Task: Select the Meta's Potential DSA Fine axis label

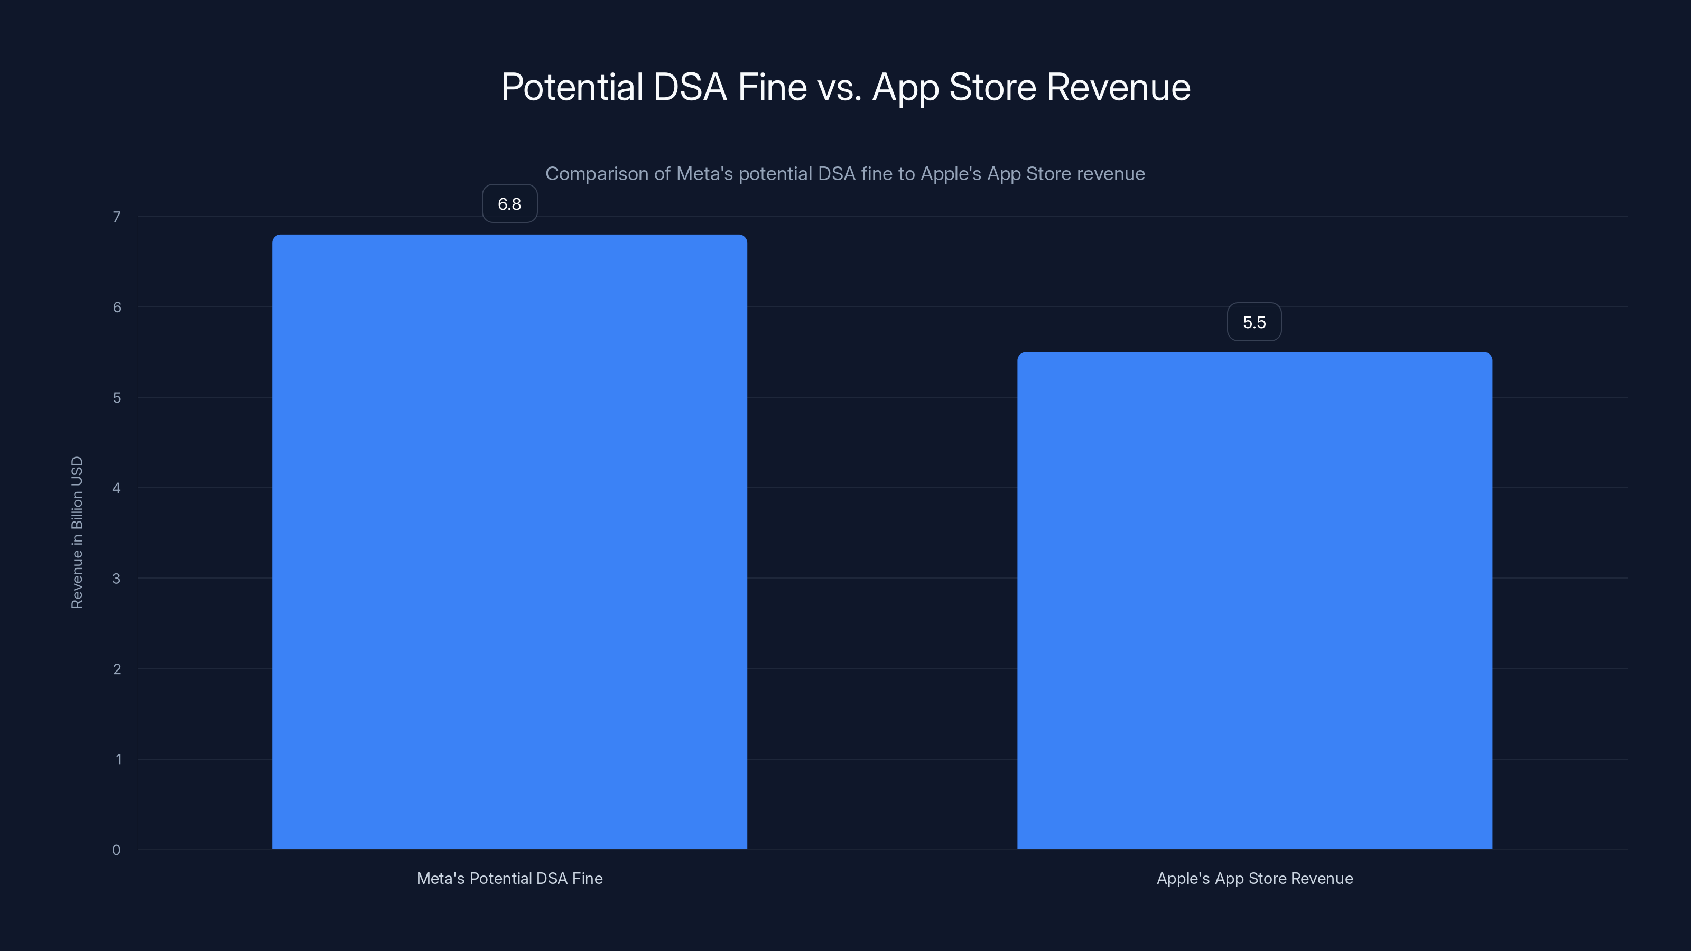Action: [509, 878]
